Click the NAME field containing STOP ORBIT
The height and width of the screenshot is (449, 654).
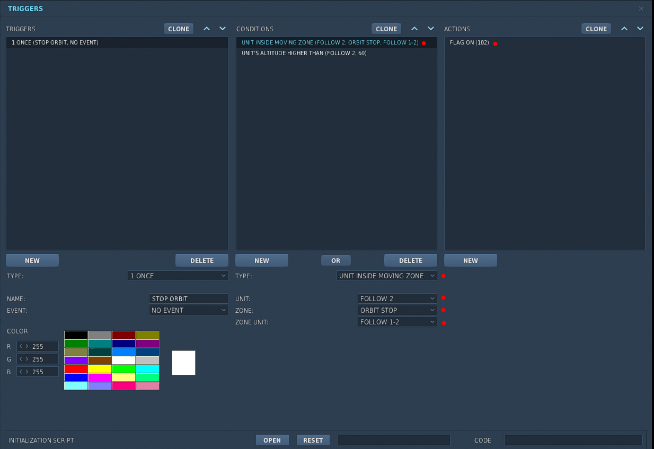click(x=189, y=298)
